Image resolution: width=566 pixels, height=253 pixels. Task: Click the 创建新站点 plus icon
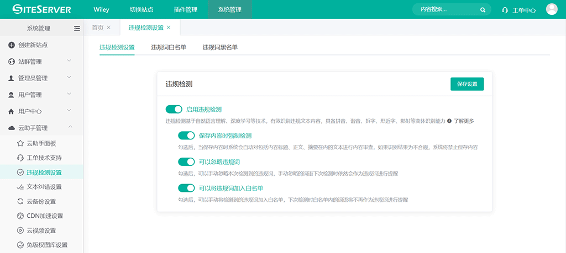point(12,45)
